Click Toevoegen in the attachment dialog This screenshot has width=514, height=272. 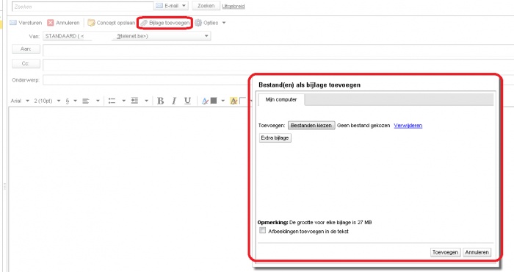(x=445, y=252)
